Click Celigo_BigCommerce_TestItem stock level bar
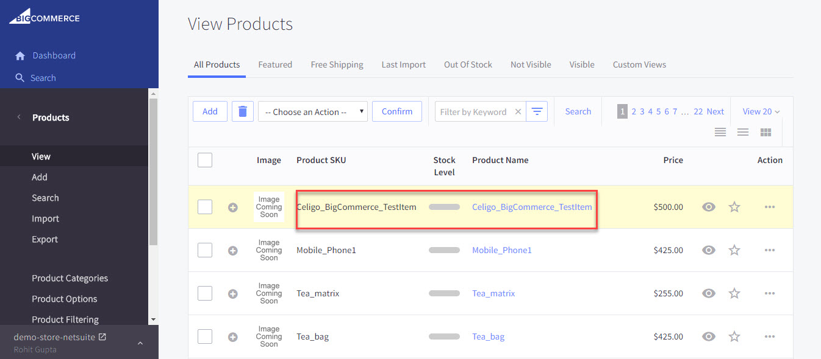The image size is (821, 359). [x=444, y=207]
